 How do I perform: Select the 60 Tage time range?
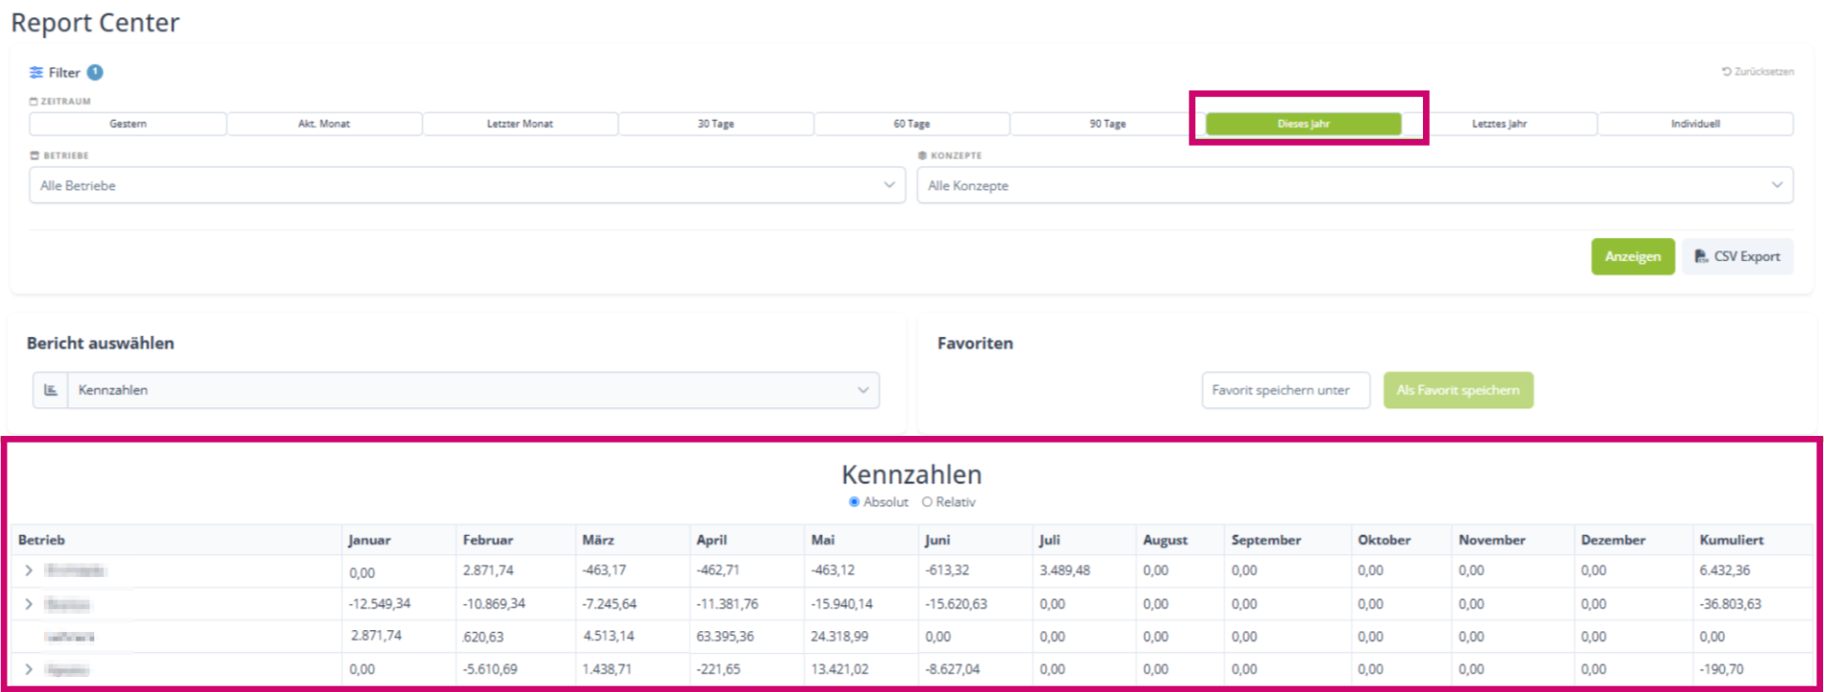[x=912, y=124]
